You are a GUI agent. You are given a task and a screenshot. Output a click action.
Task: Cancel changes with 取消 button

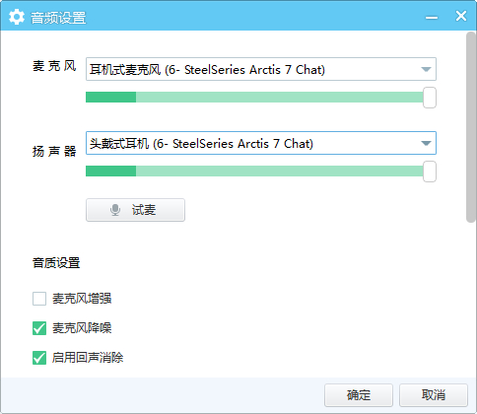click(x=434, y=395)
